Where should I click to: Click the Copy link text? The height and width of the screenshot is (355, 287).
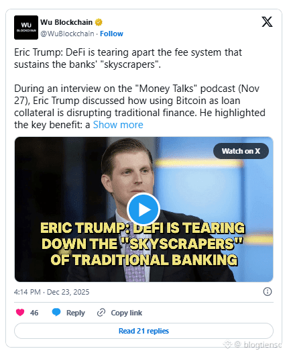127,313
